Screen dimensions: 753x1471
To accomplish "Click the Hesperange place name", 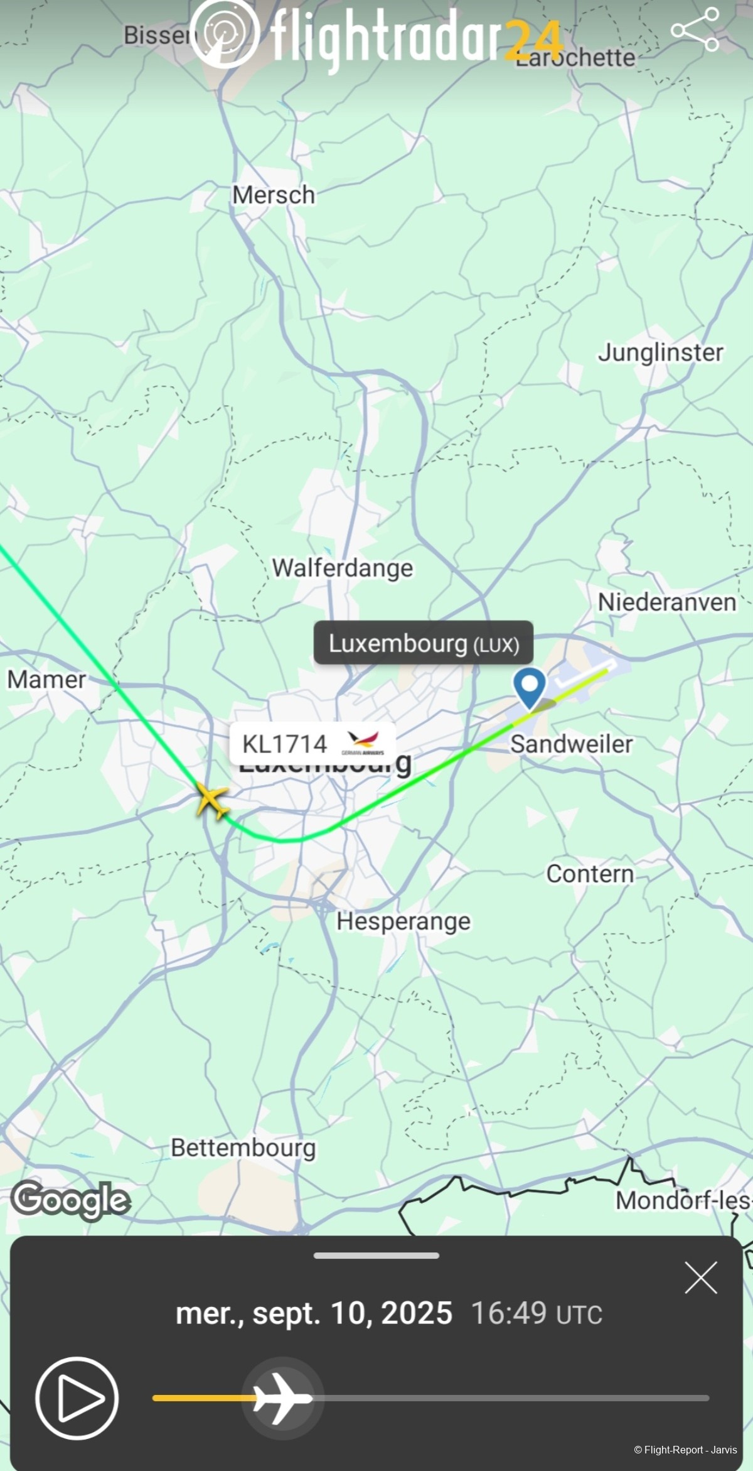I will [403, 921].
